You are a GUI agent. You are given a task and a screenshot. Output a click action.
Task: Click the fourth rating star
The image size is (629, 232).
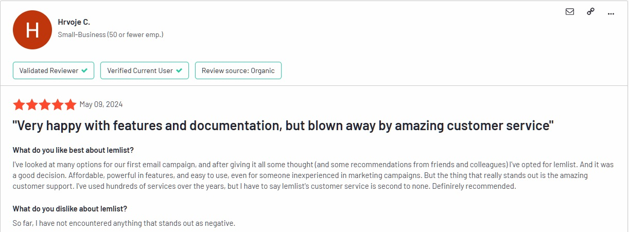pos(58,105)
